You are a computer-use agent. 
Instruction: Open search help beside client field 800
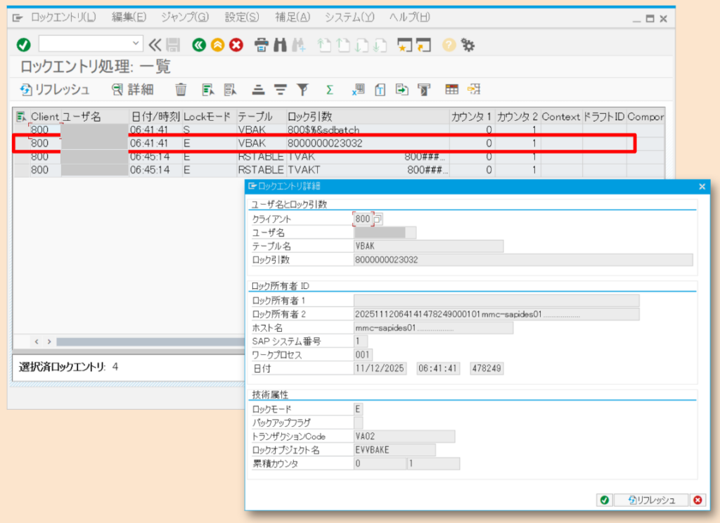(378, 219)
